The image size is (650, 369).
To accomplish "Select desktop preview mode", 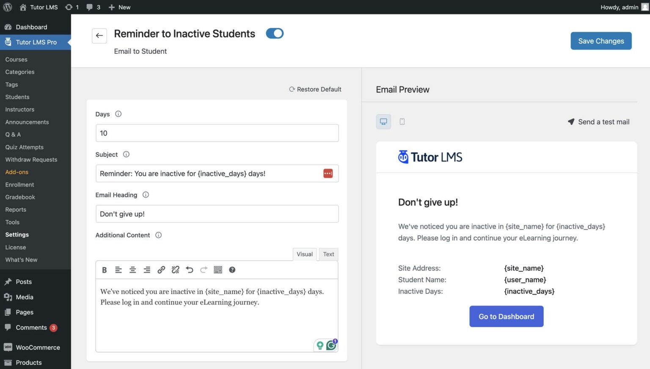I will (383, 121).
